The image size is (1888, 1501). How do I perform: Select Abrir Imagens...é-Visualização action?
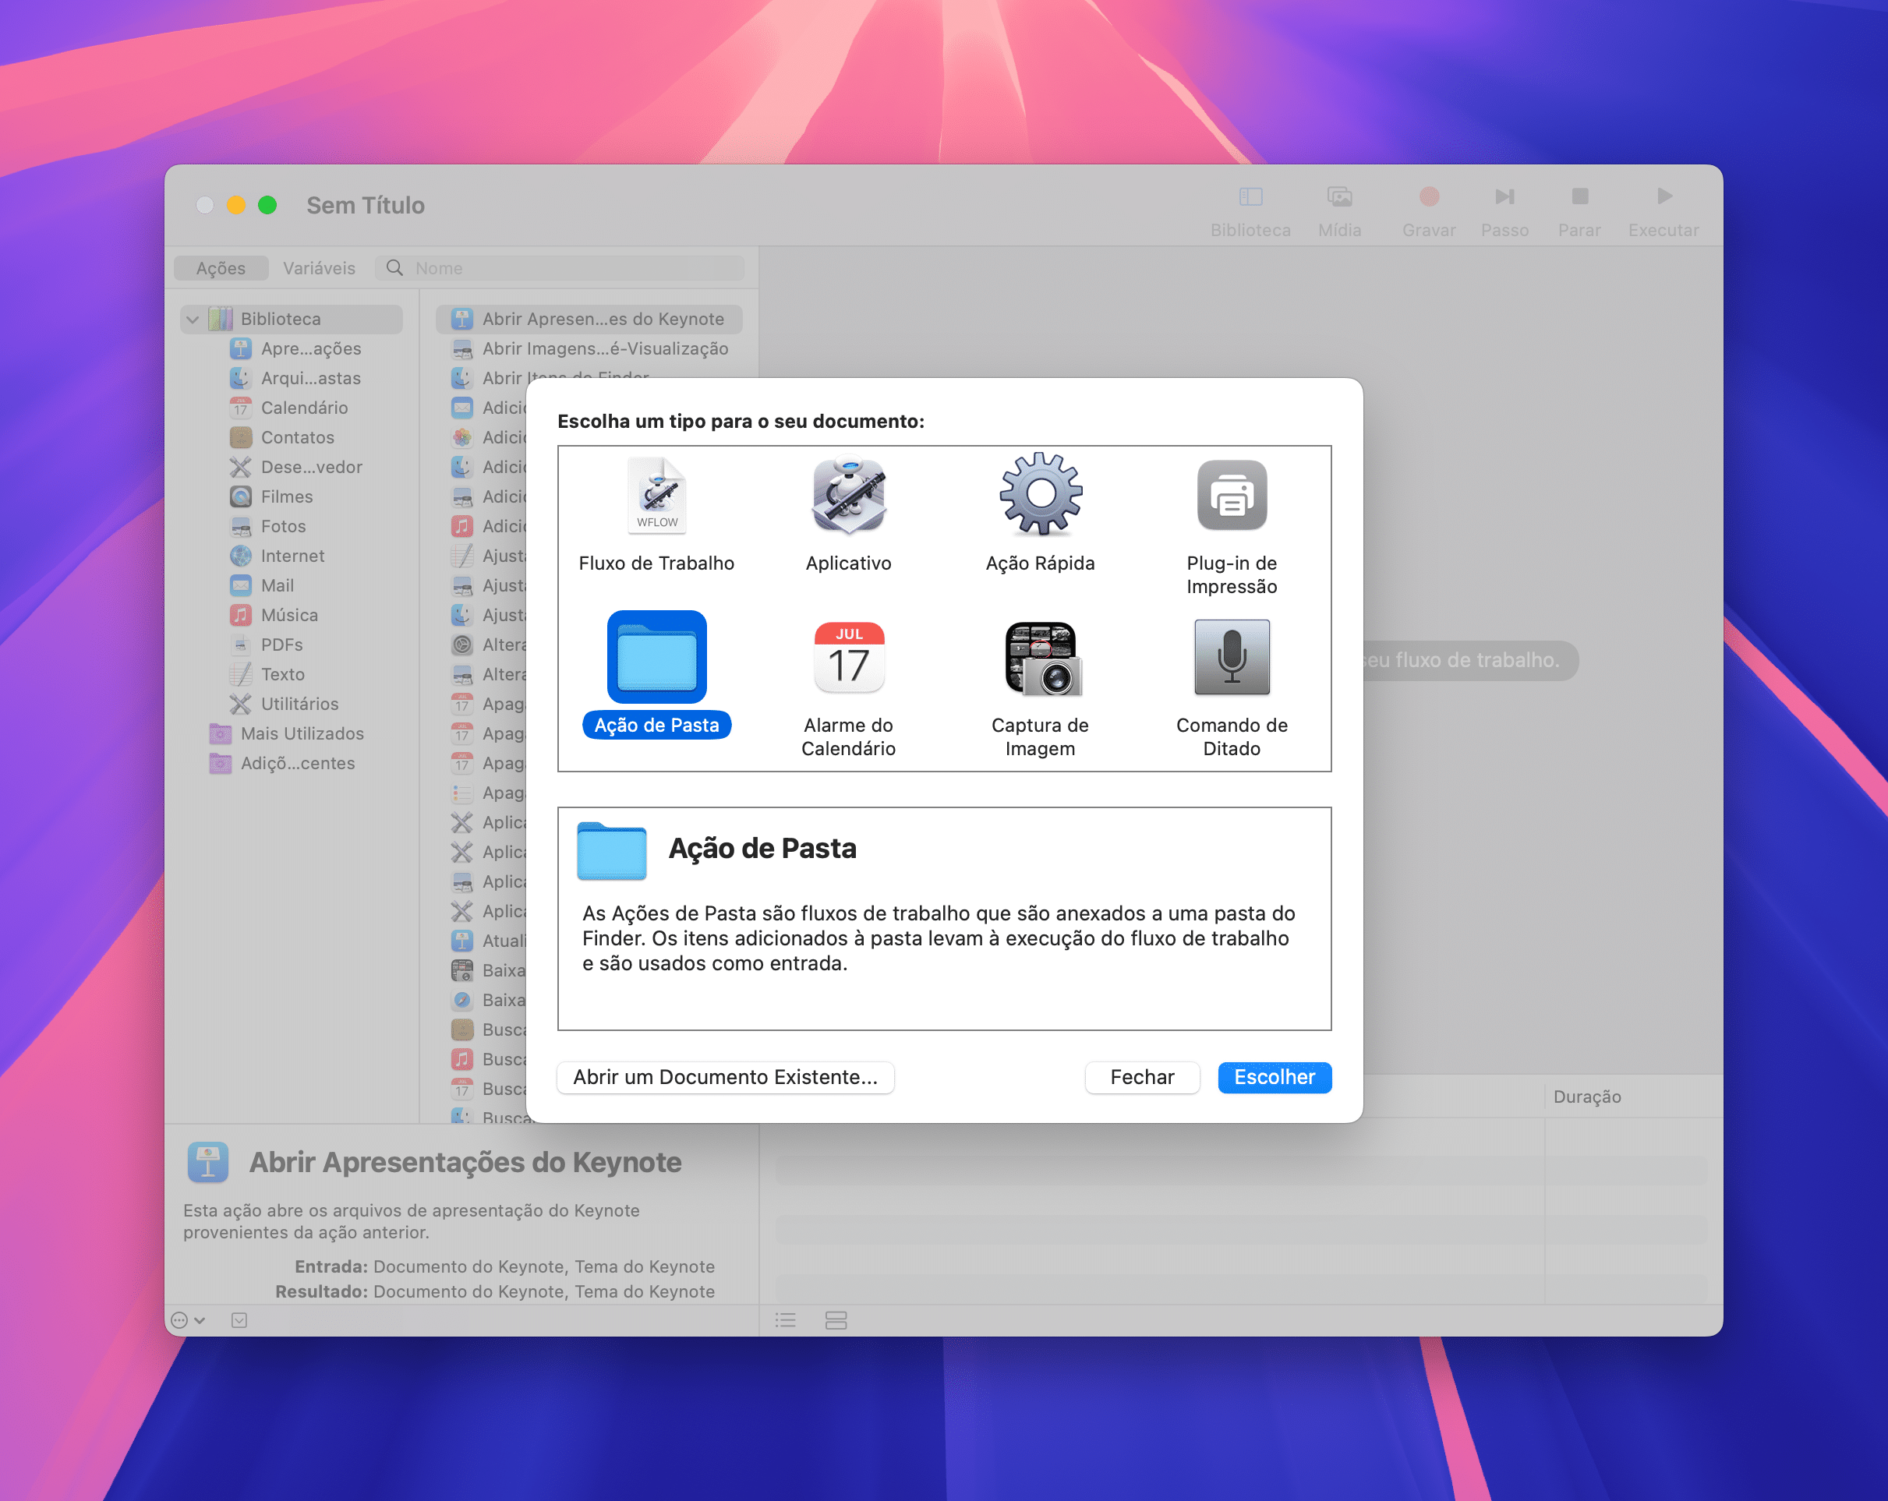point(589,348)
